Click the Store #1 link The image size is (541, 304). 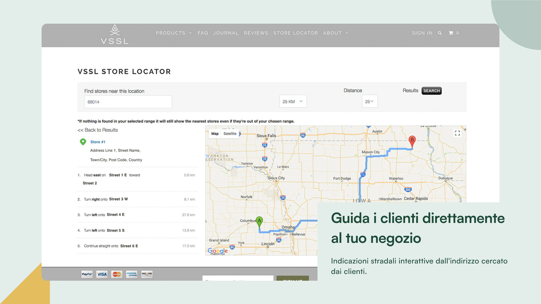pos(98,142)
